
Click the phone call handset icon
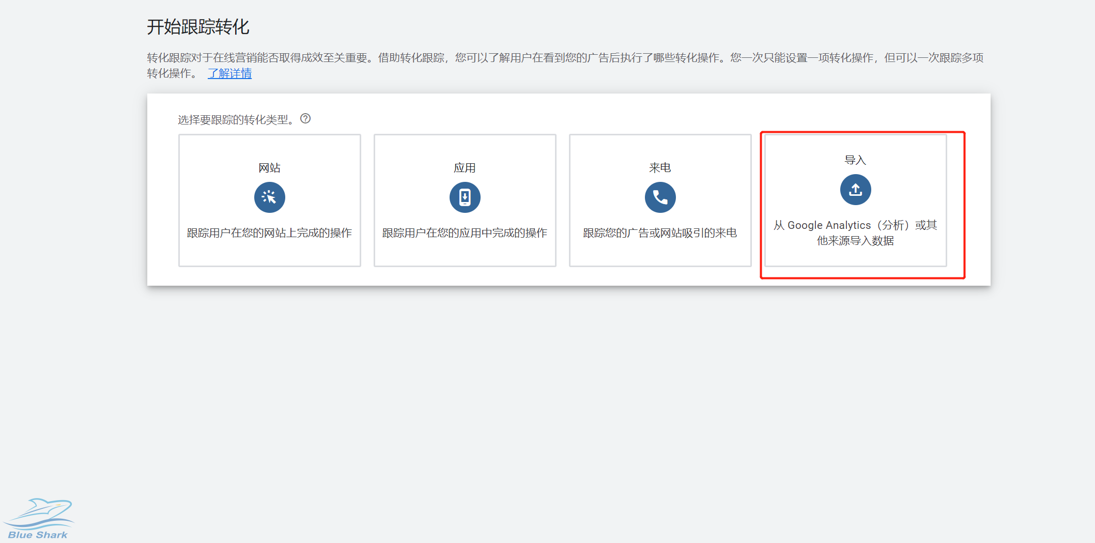(660, 197)
